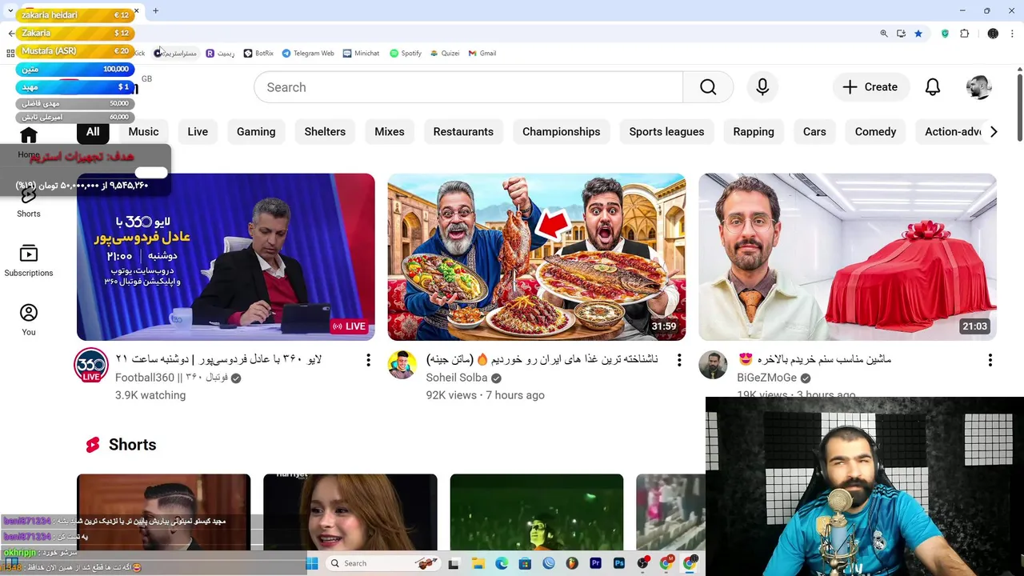Open Gmail bookmark
The height and width of the screenshot is (576, 1024).
482,54
